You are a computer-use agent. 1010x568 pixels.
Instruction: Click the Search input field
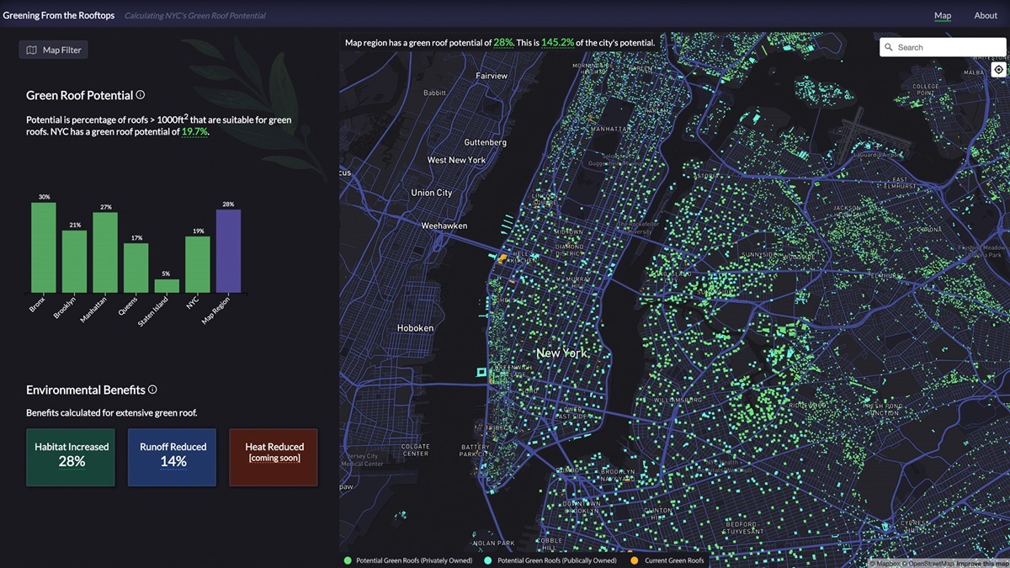[x=943, y=47]
